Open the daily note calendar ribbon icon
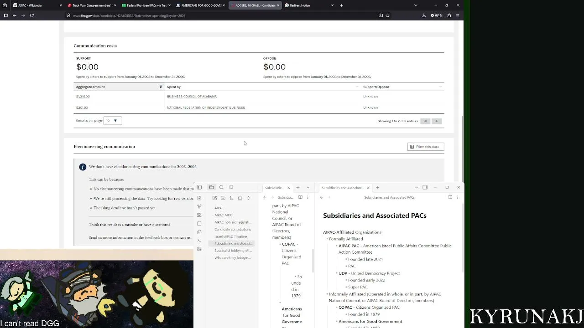 tap(199, 223)
